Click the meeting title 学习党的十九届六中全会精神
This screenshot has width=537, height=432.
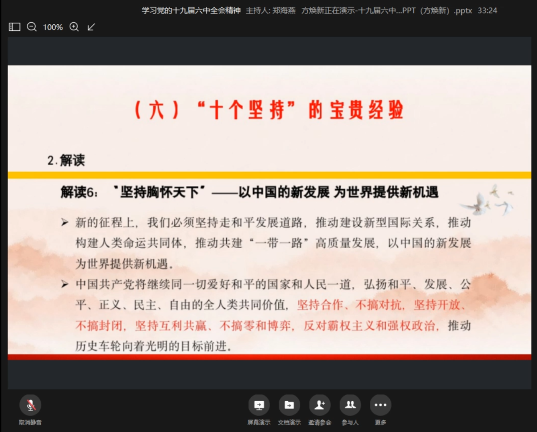pos(191,10)
